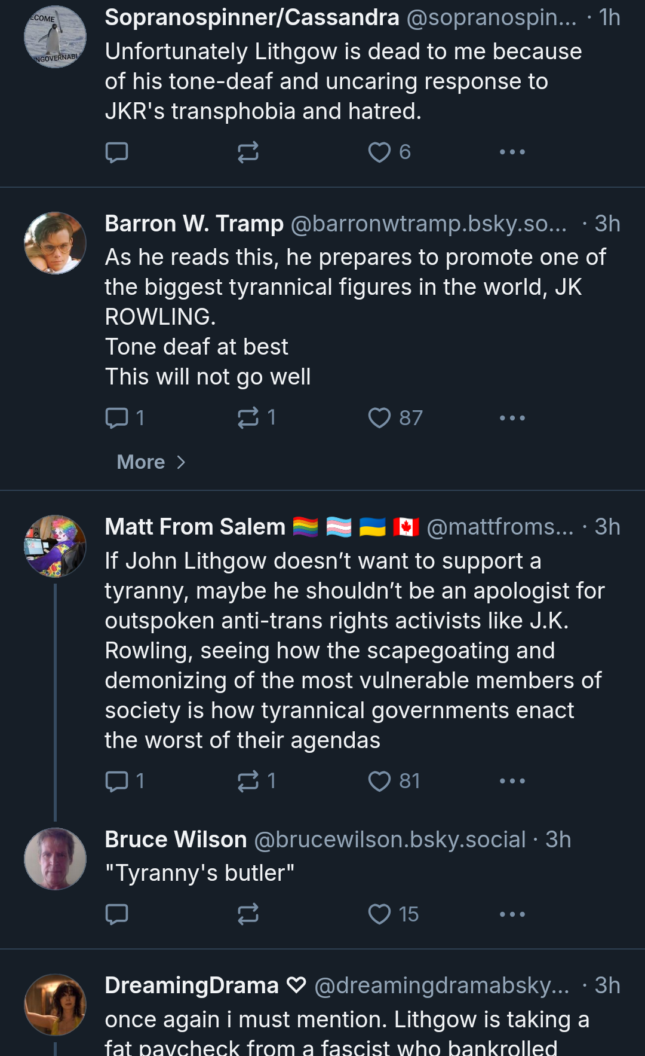Repost Sopranospinner/Cassandra's post
This screenshot has width=645, height=1056.
(x=248, y=152)
